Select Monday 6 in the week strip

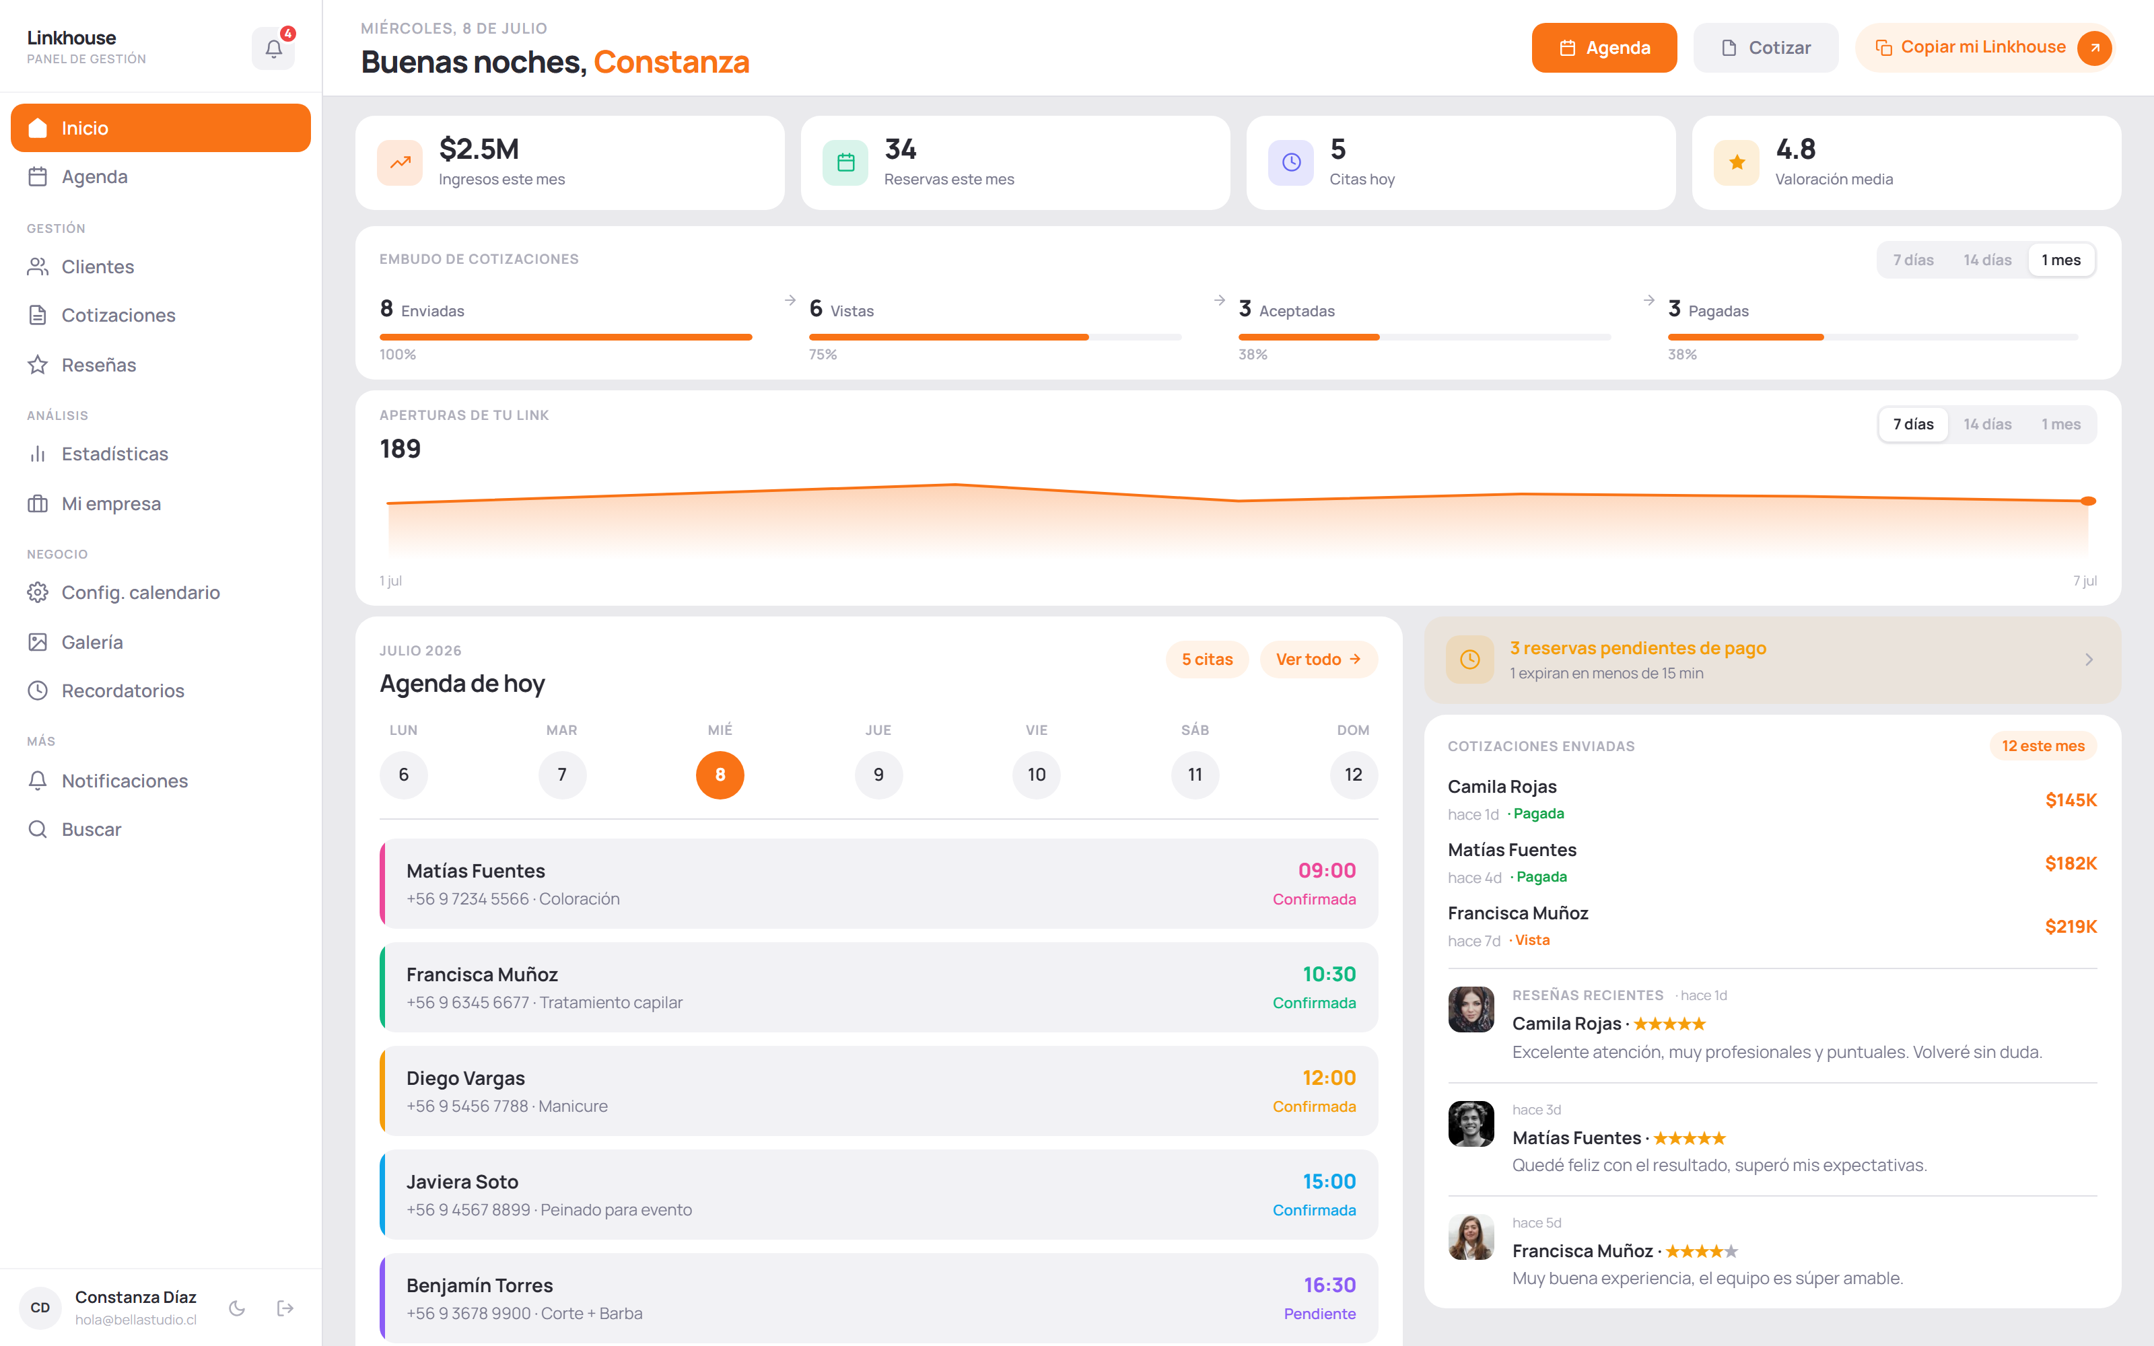[x=403, y=775]
